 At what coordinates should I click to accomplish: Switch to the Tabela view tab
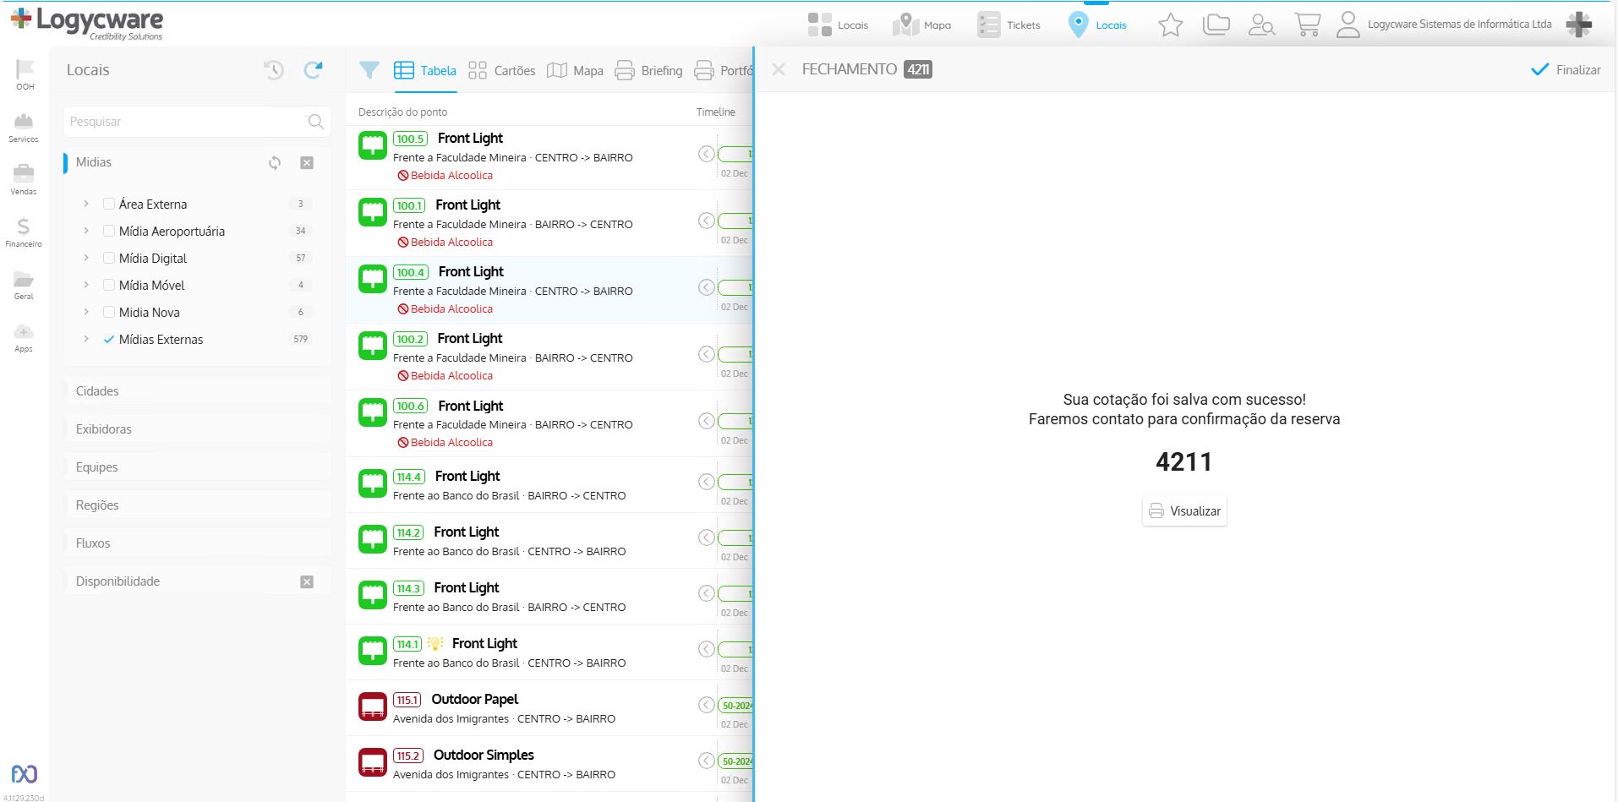coord(425,71)
